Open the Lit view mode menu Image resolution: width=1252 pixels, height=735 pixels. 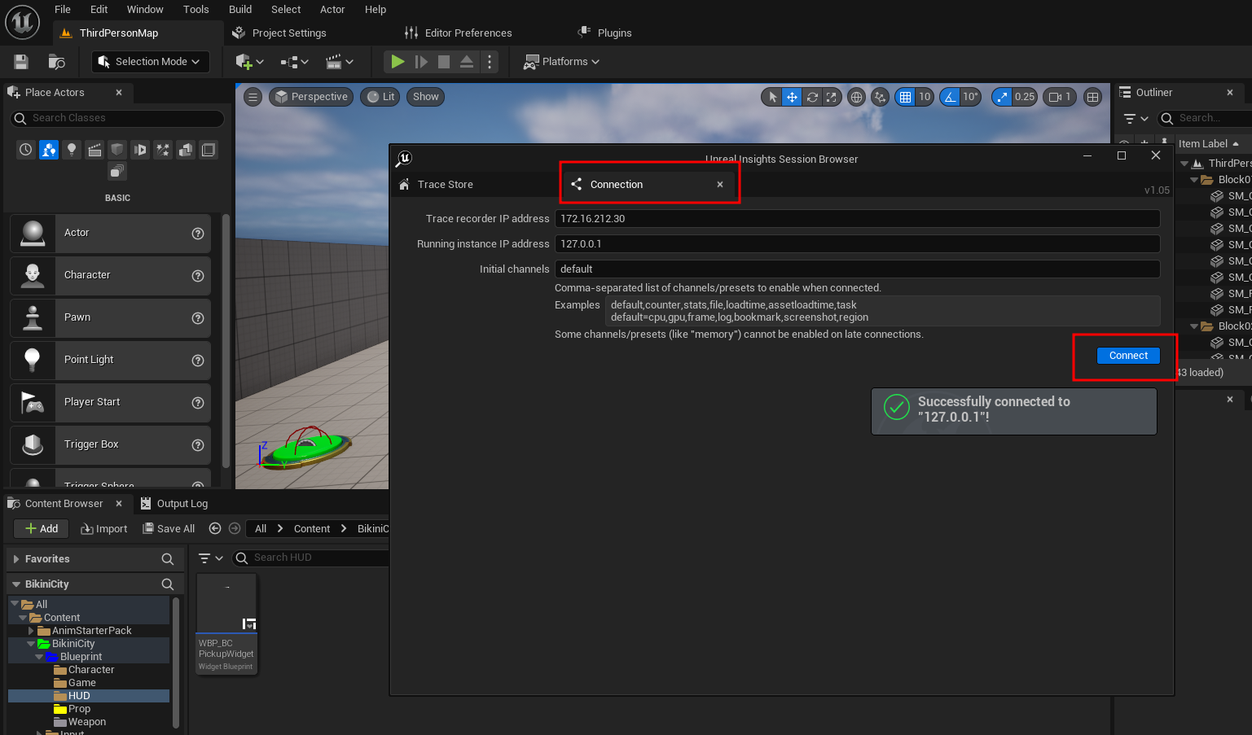(x=380, y=97)
